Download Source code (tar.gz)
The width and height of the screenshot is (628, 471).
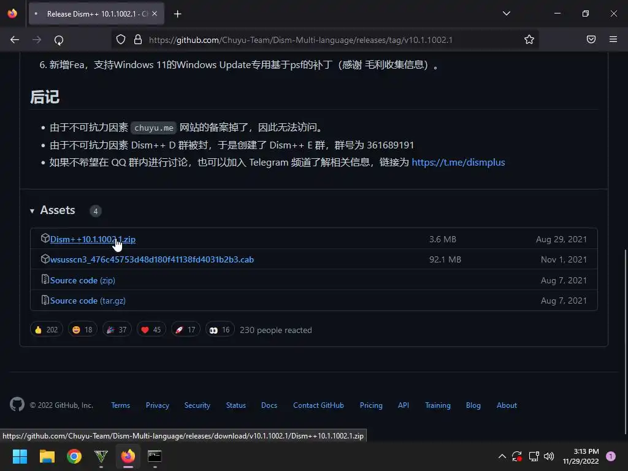tap(88, 301)
